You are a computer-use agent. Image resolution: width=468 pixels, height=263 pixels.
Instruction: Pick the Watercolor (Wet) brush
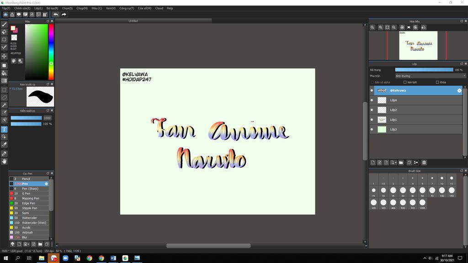pyautogui.click(x=29, y=223)
